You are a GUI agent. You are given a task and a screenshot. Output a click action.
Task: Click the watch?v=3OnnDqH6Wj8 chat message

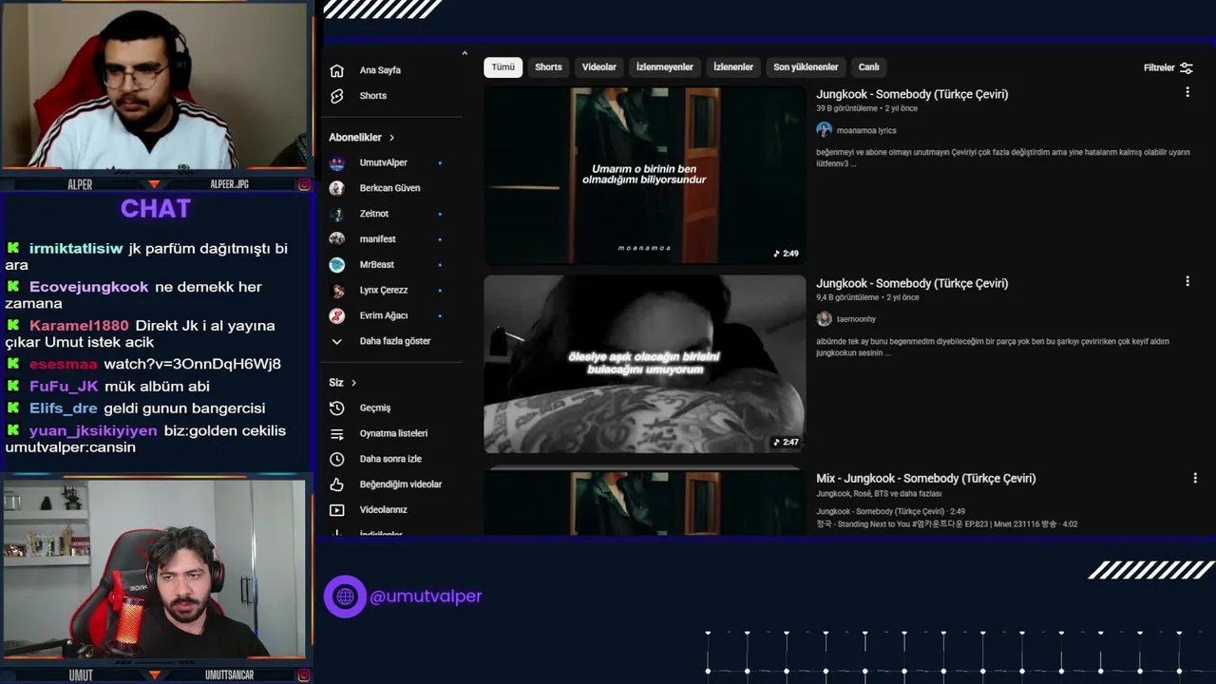tap(193, 364)
